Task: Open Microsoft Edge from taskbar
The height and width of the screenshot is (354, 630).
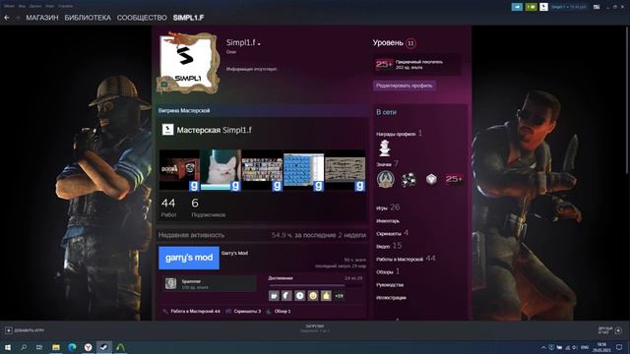Action: (x=72, y=347)
